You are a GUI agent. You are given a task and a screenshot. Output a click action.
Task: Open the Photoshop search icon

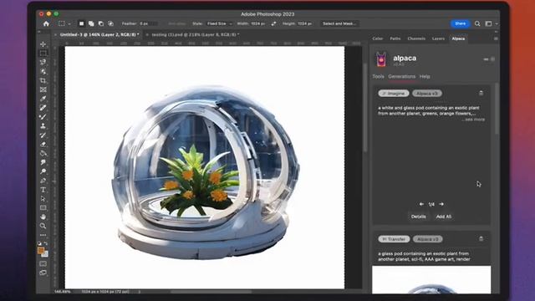pyautogui.click(x=477, y=23)
